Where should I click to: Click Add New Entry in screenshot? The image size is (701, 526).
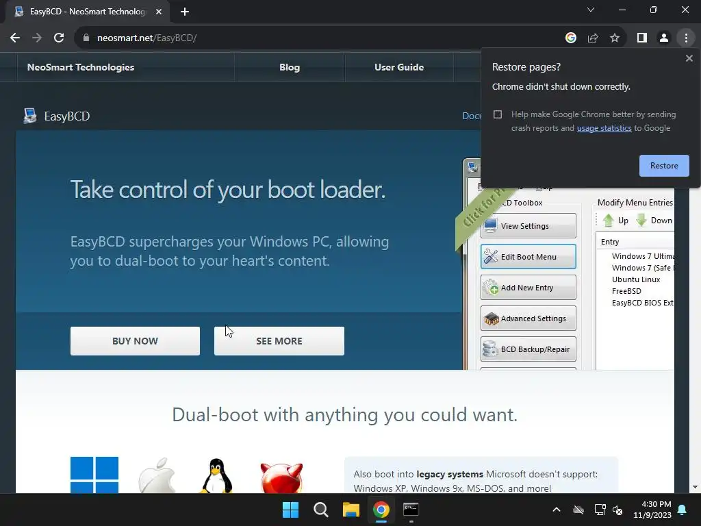tap(528, 288)
